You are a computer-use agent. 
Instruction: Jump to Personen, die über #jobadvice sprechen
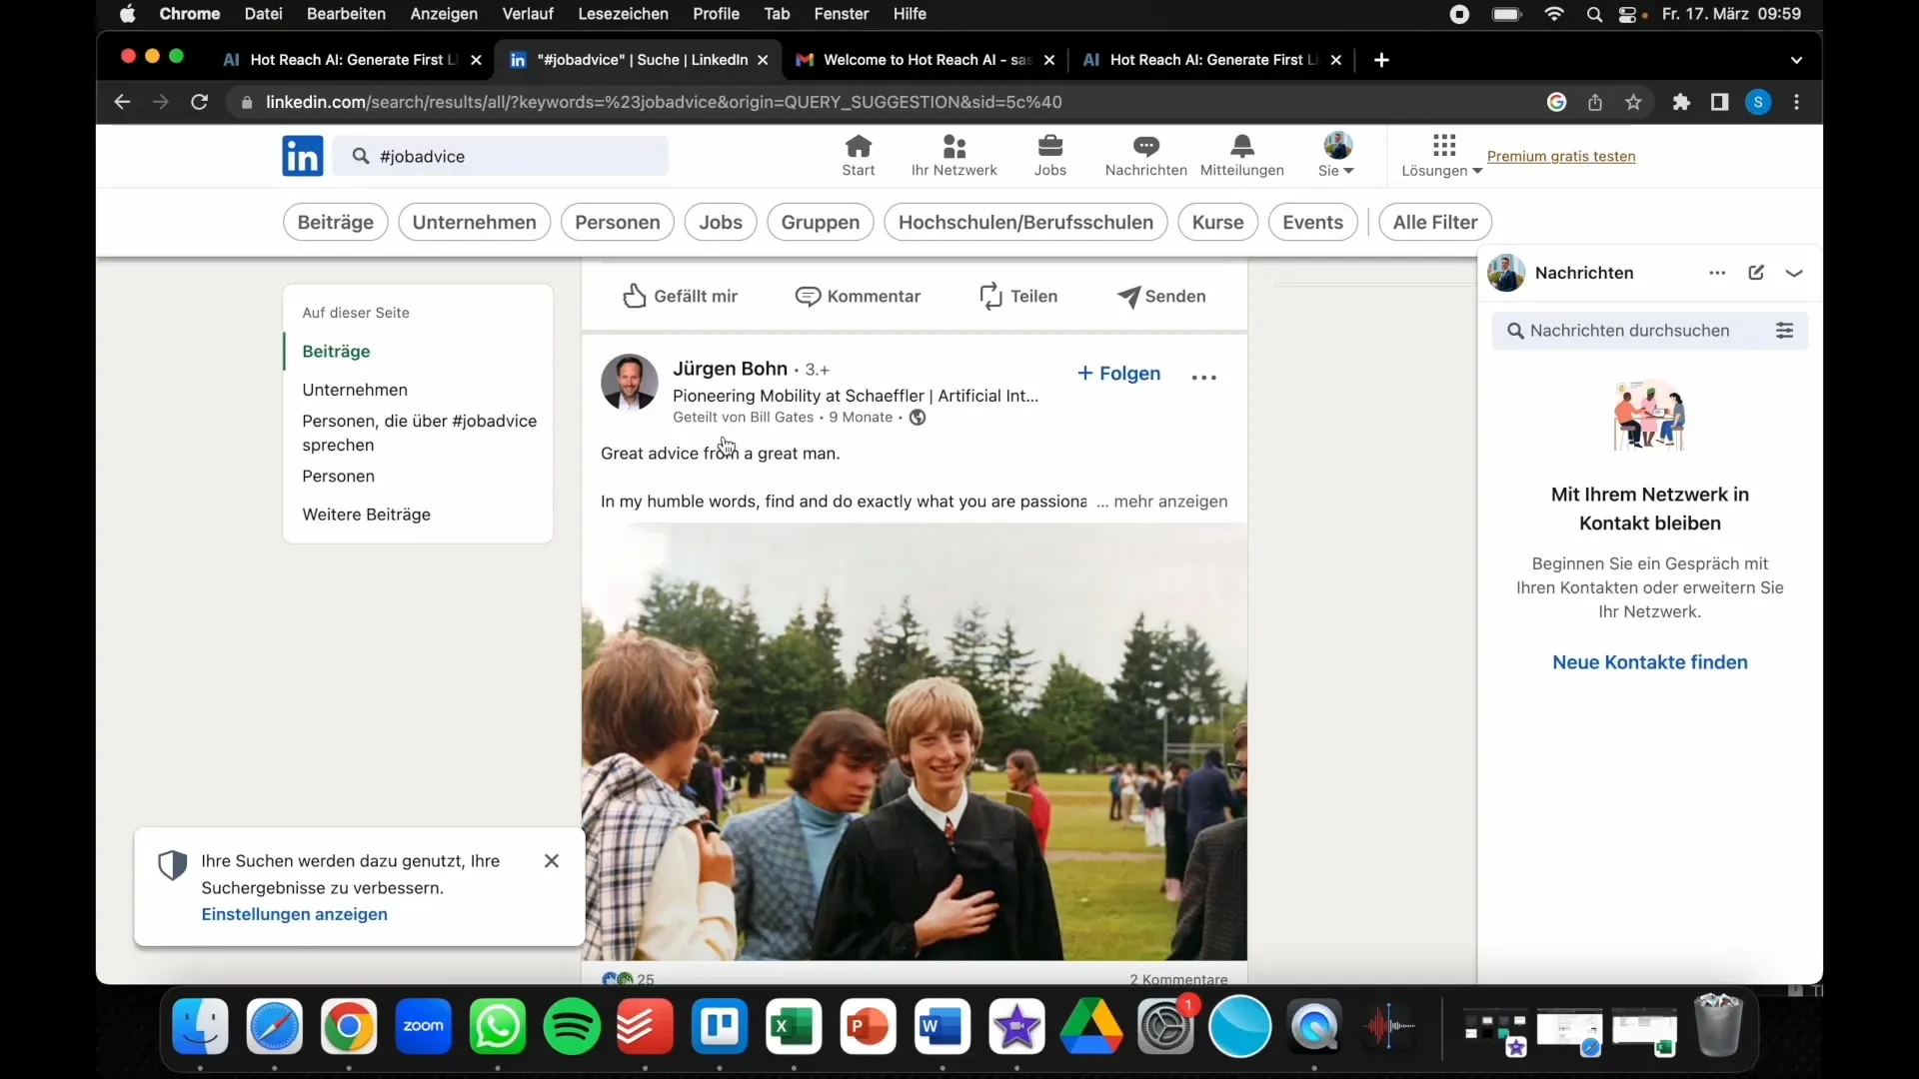(419, 433)
